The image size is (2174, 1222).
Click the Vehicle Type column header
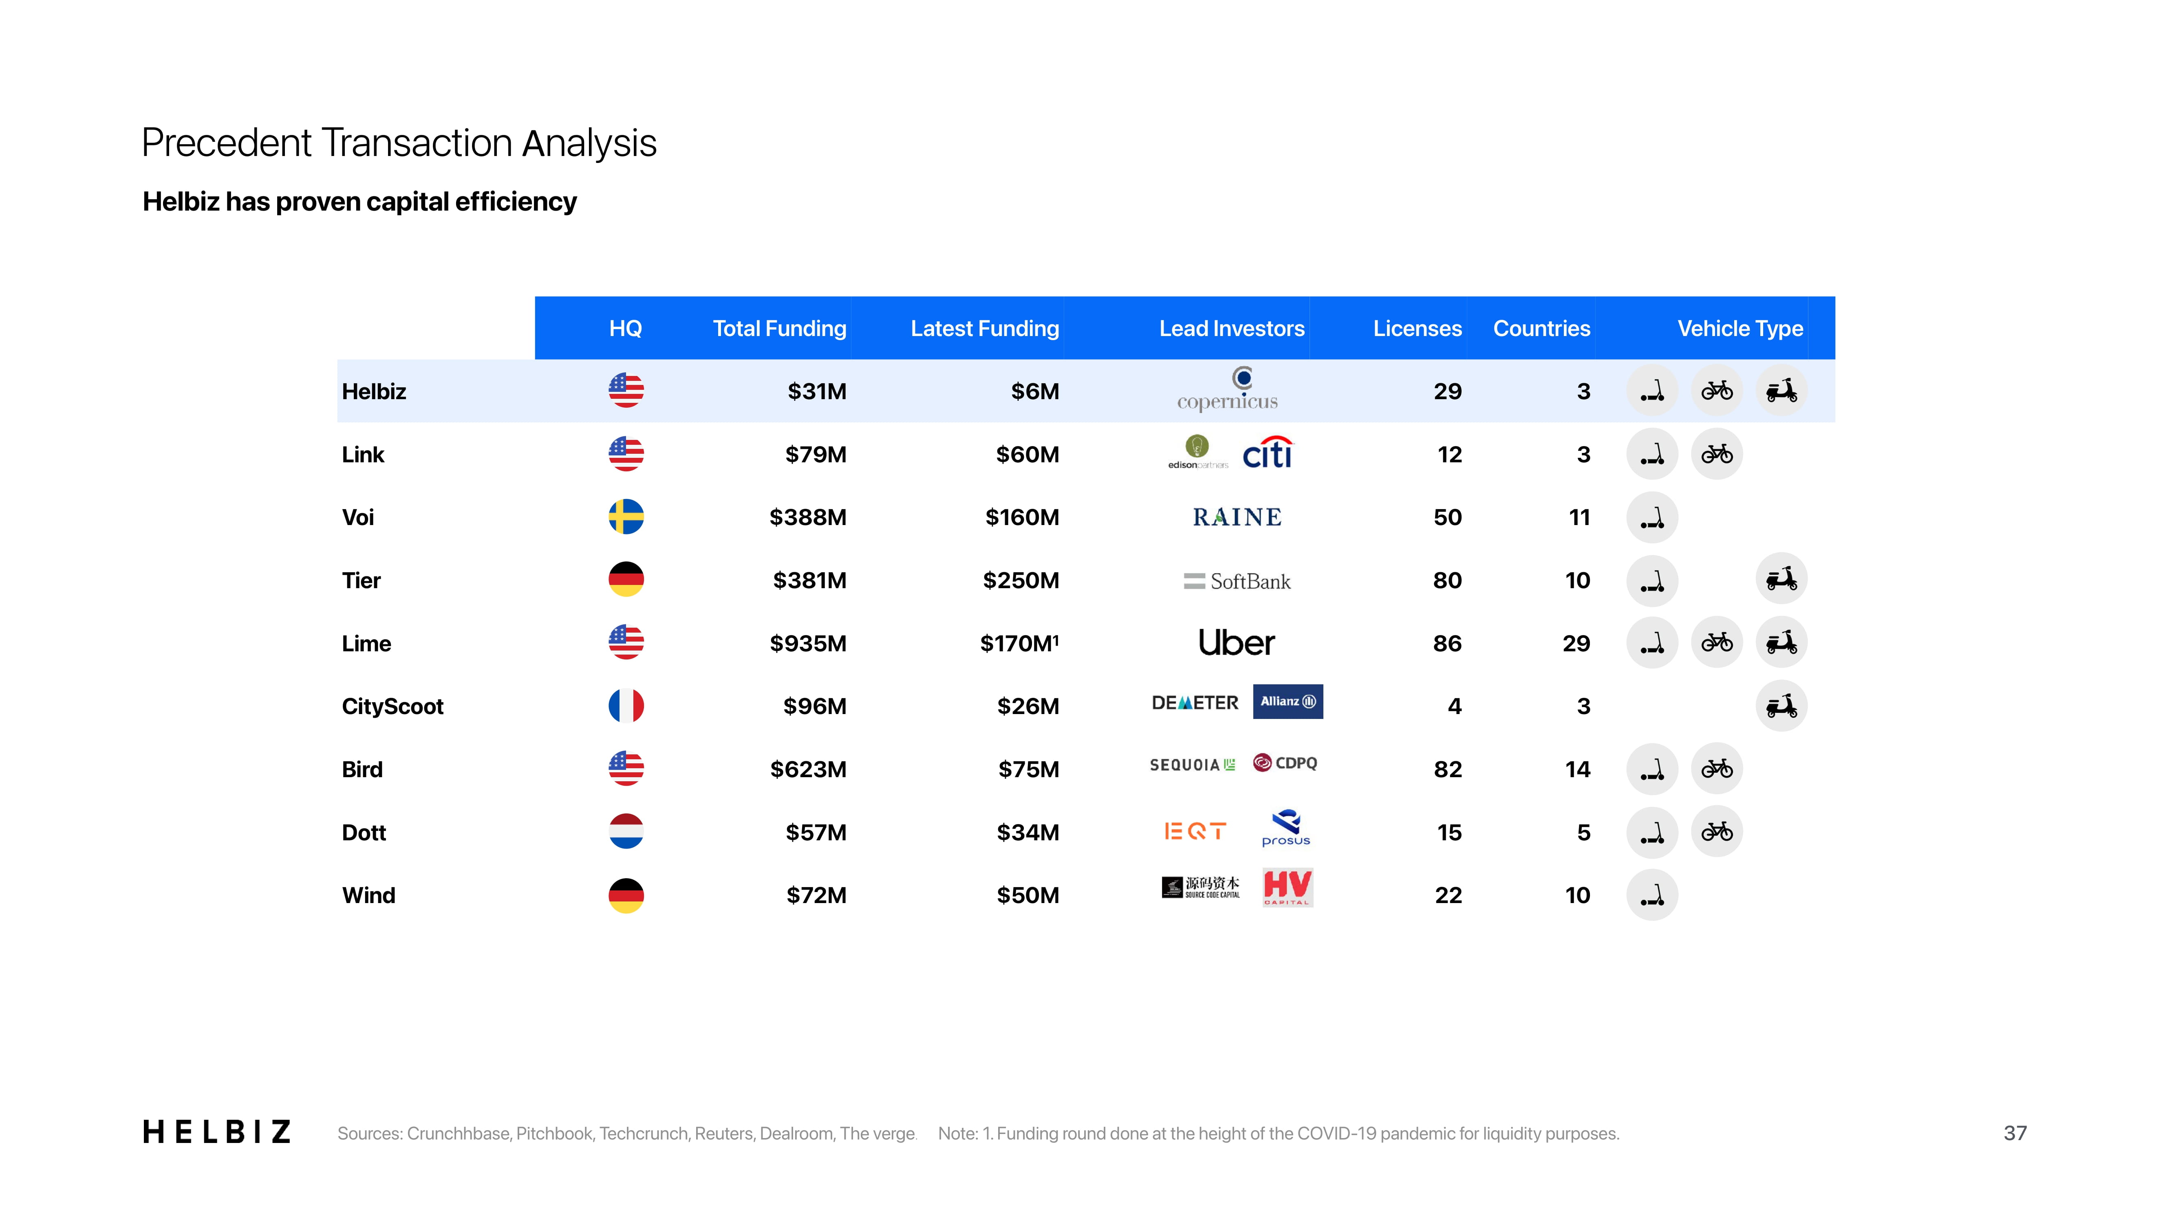(1740, 328)
